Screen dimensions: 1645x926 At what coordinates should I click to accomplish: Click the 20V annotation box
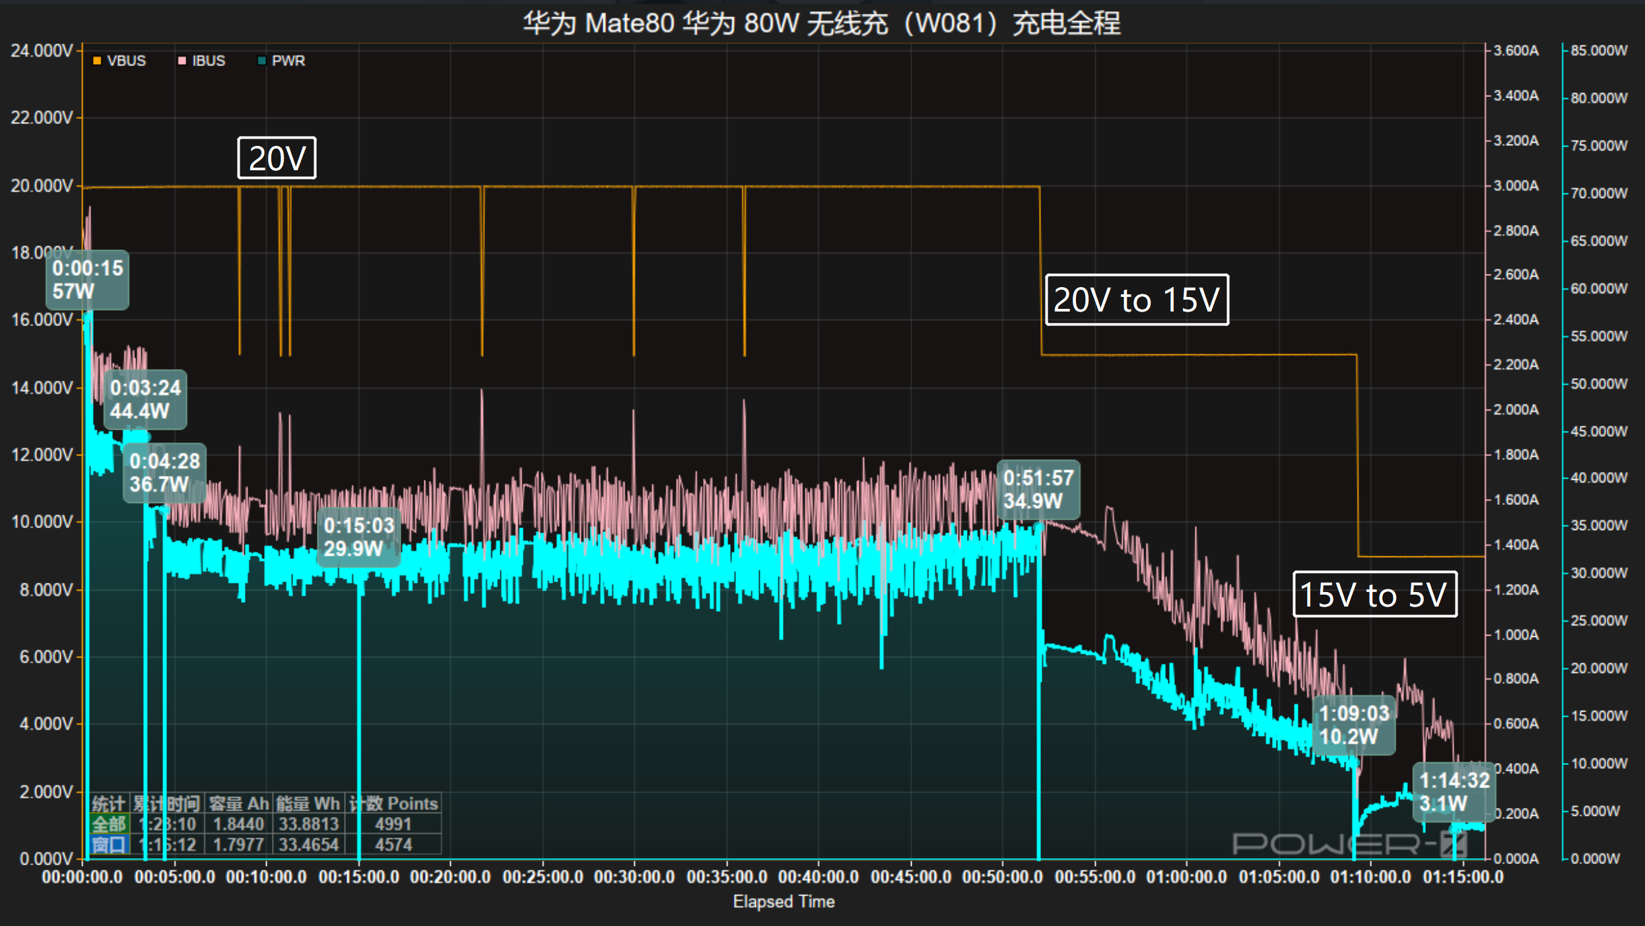[x=277, y=158]
